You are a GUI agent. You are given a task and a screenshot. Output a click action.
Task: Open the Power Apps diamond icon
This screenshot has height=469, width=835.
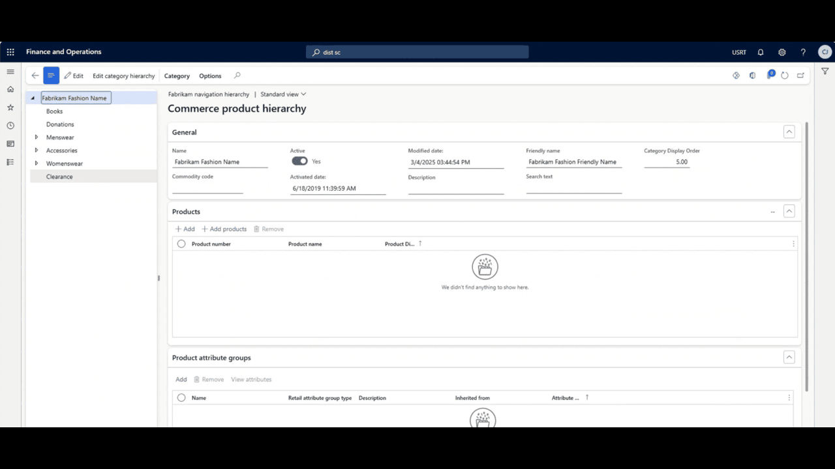(736, 76)
